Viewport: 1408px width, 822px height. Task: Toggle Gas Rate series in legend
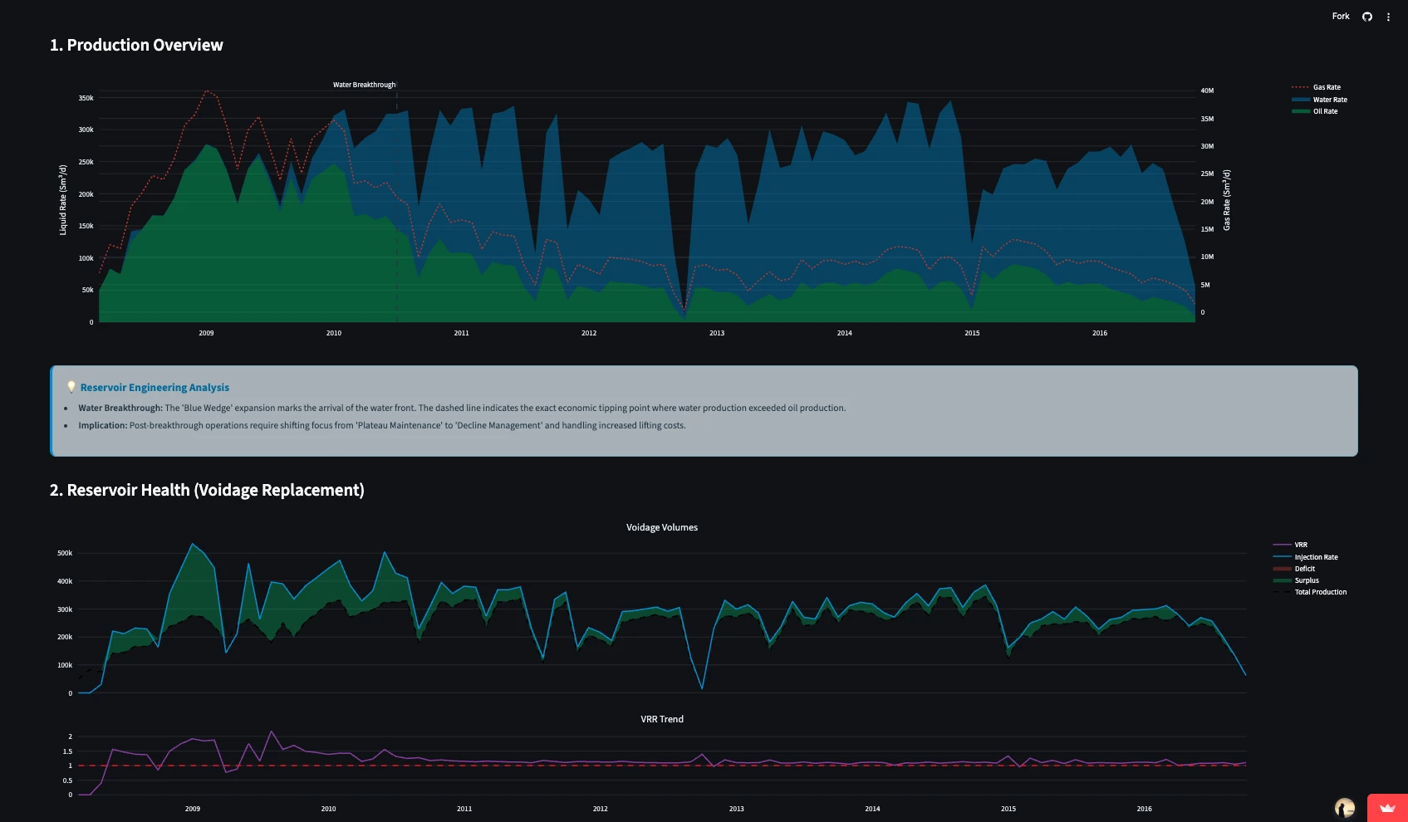(x=1317, y=87)
